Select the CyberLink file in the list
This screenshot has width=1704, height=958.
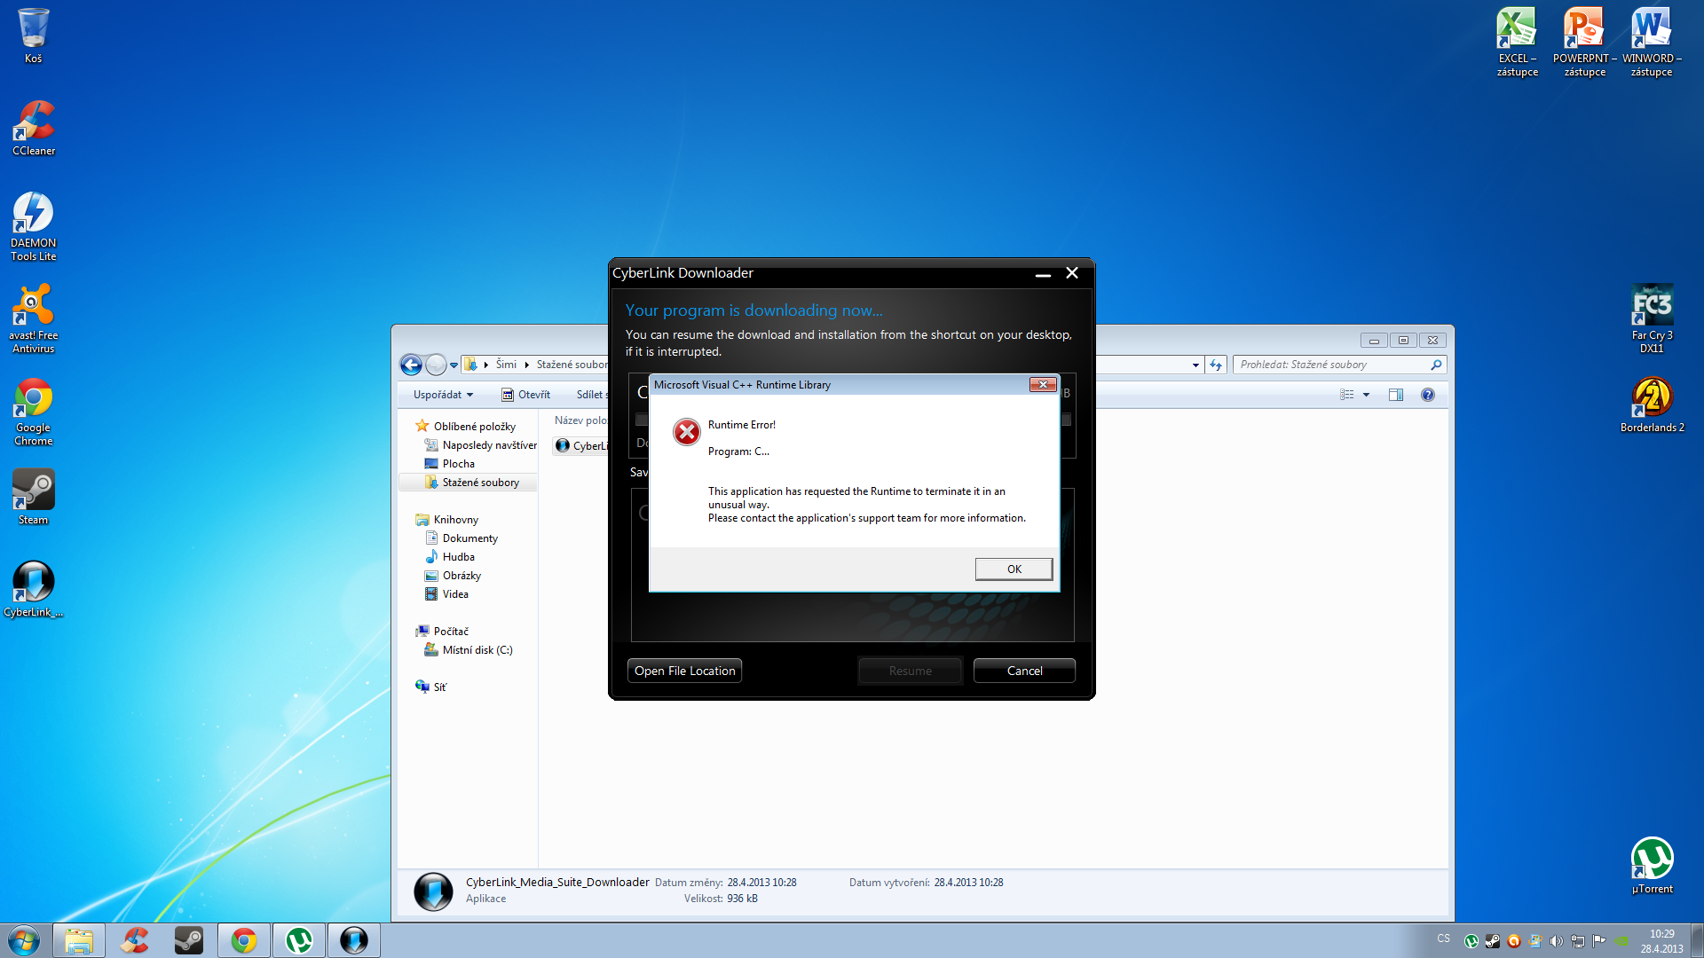(x=582, y=446)
